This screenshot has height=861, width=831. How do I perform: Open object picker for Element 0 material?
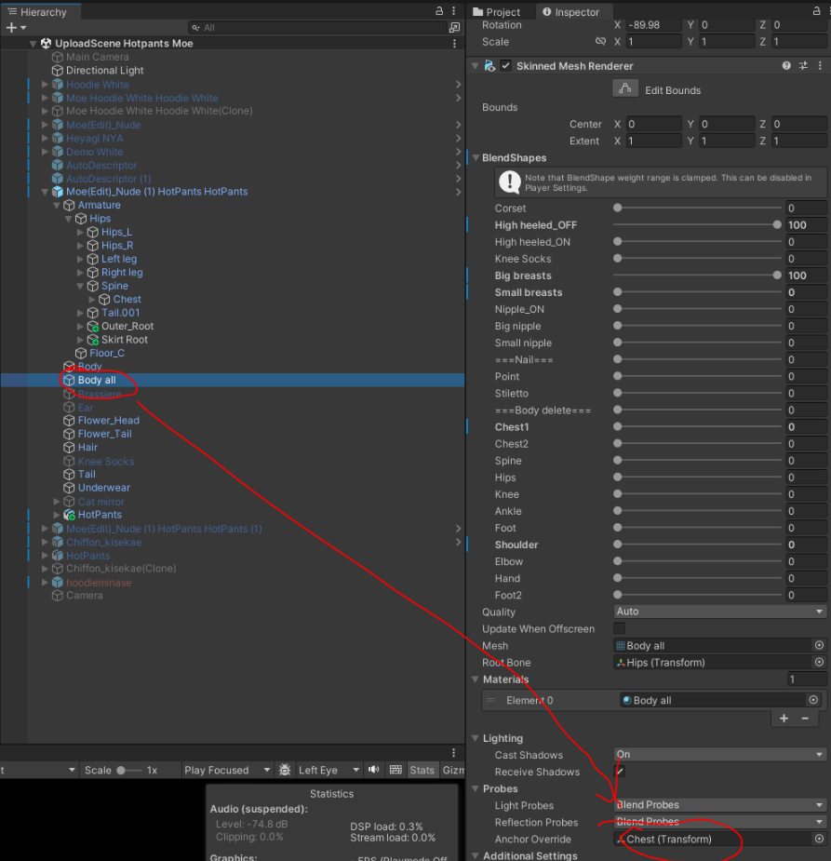pos(813,700)
